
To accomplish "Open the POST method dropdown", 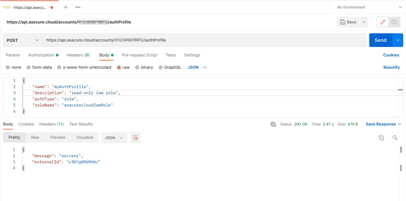I will [x=23, y=40].
